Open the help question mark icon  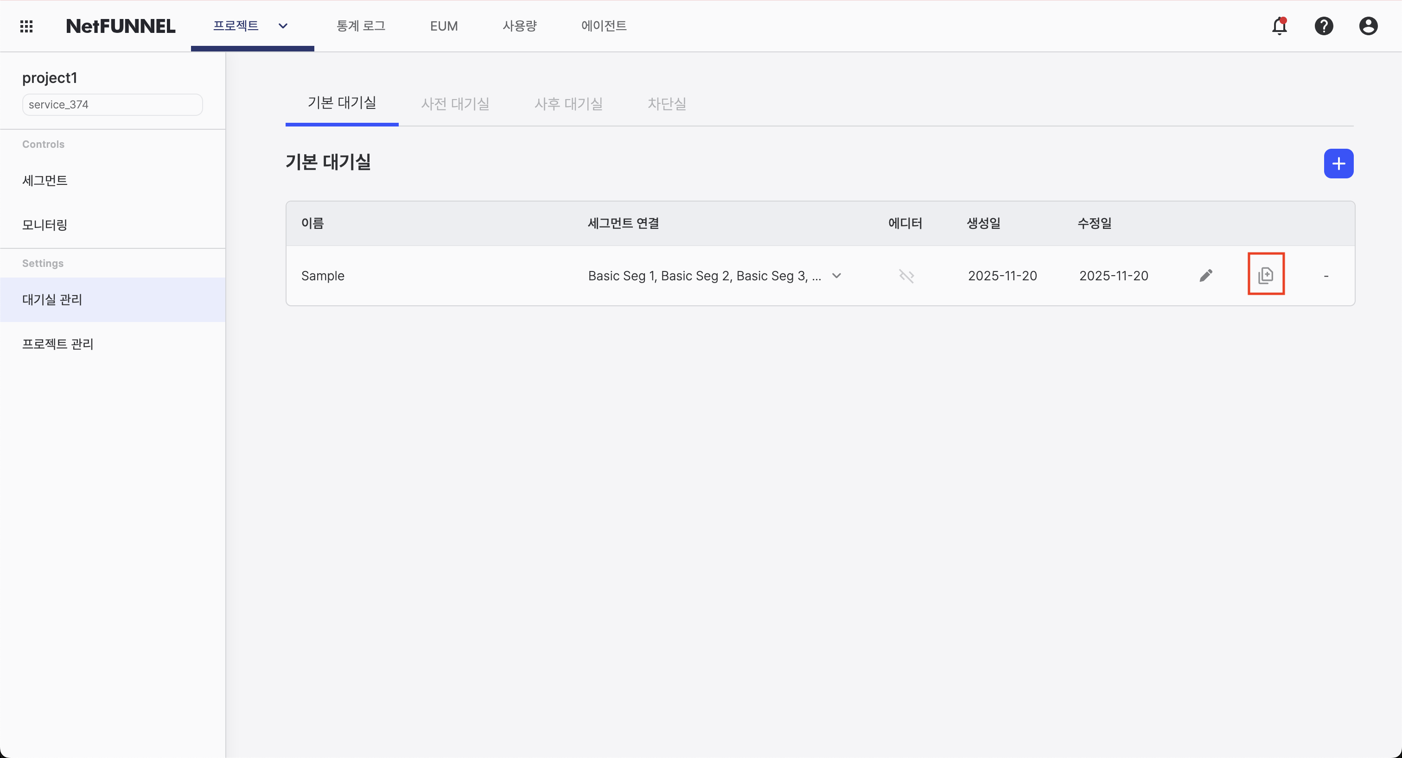(1324, 26)
